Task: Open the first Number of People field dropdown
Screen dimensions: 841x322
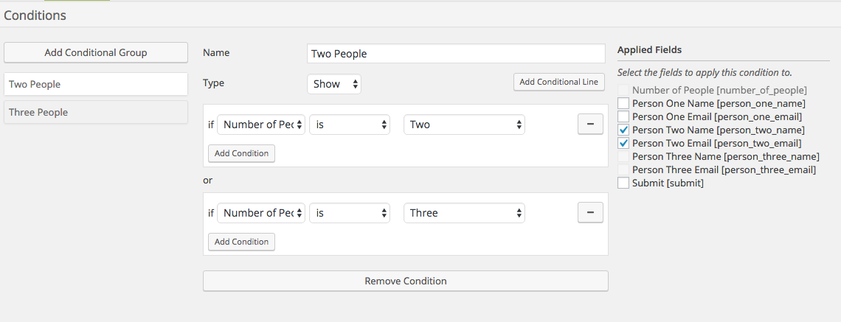Action: [x=261, y=125]
